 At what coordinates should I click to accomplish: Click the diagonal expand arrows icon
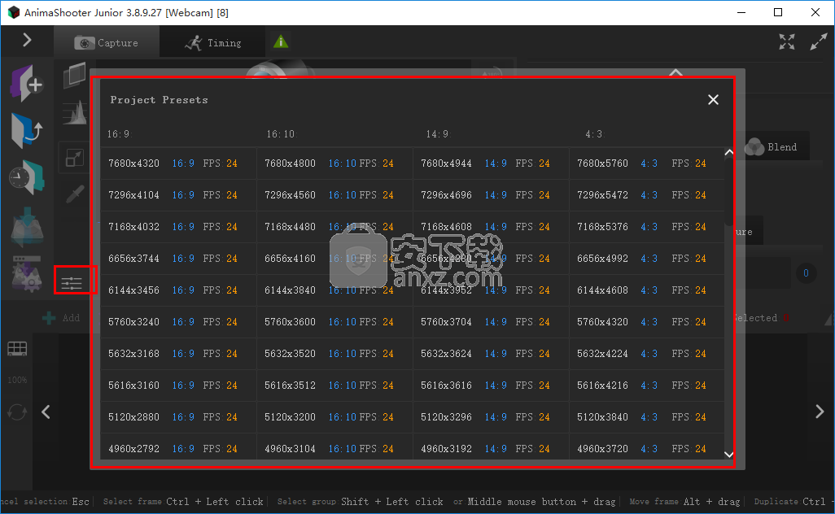(819, 41)
